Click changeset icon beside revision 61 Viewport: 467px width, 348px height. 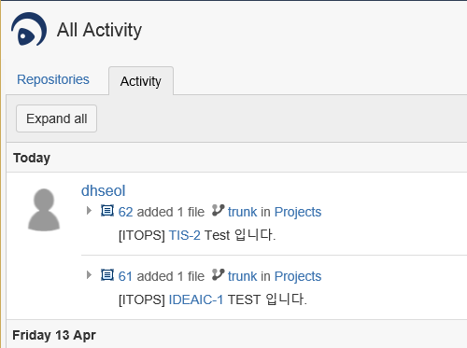coord(107,275)
